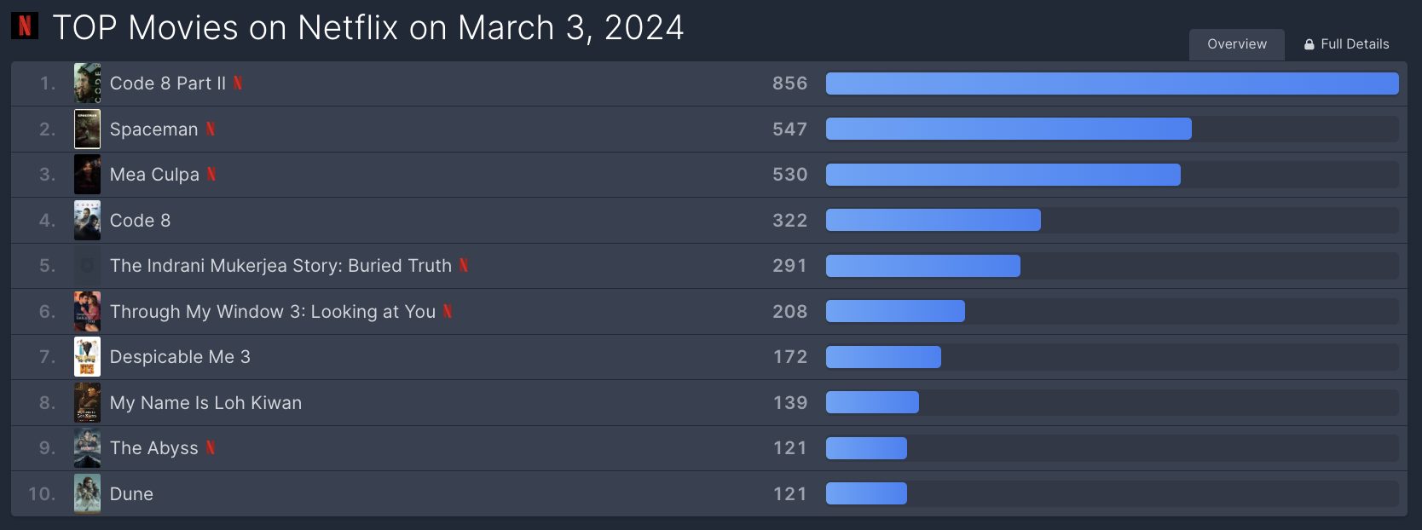Viewport: 1422px width, 530px height.
Task: Open the Code 8 Part II movie link
Action: (x=168, y=84)
